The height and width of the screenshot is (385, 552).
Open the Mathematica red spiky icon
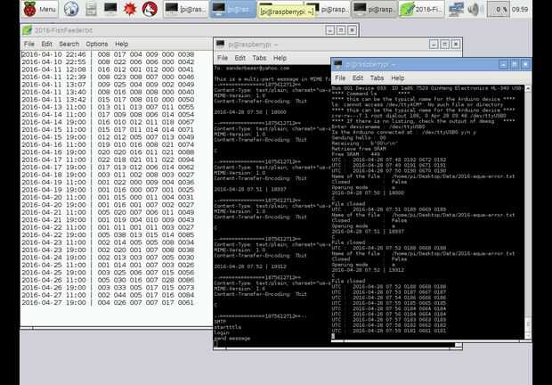(x=130, y=9)
